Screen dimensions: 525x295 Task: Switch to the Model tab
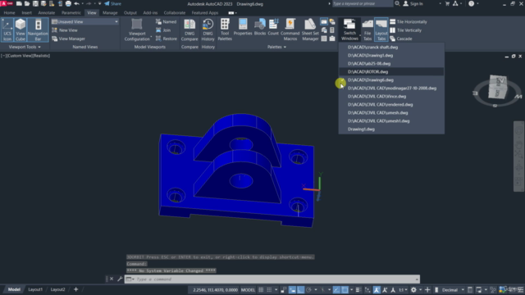click(14, 289)
